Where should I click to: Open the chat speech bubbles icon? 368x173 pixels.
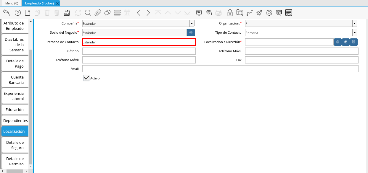(x=107, y=13)
